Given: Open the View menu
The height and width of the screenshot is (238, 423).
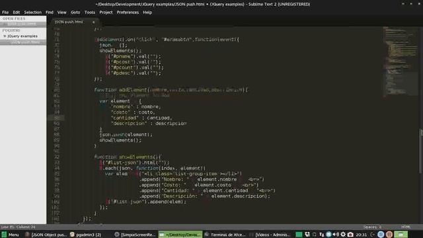Looking at the screenshot, I should click(61, 13).
